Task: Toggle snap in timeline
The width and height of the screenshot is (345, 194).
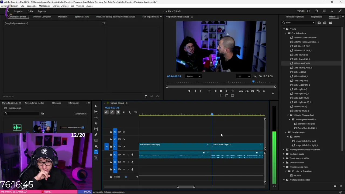Action: (112, 112)
